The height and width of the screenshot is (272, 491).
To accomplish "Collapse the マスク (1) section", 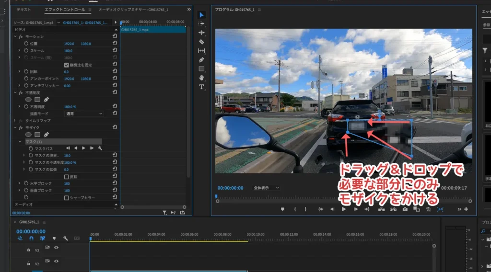I will pos(20,142).
